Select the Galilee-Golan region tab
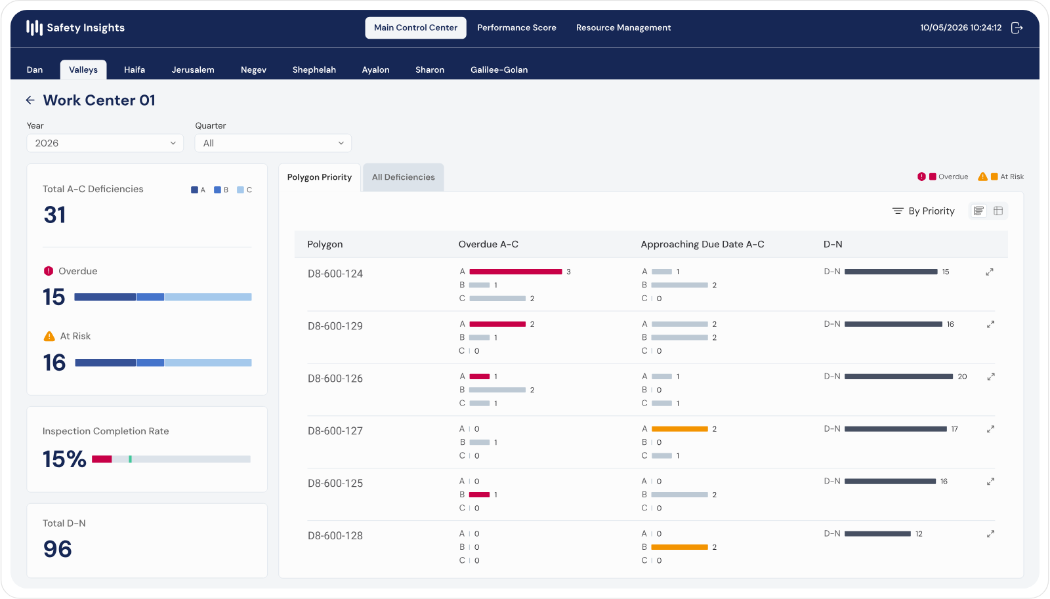1050x599 pixels. click(x=499, y=70)
